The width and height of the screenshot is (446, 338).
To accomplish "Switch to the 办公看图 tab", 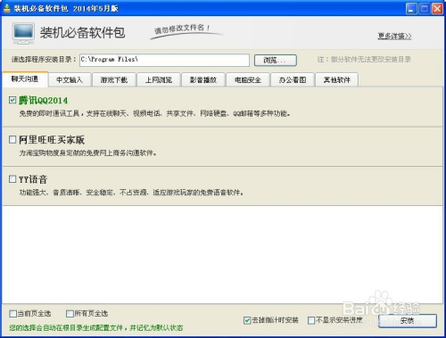I will 293,79.
